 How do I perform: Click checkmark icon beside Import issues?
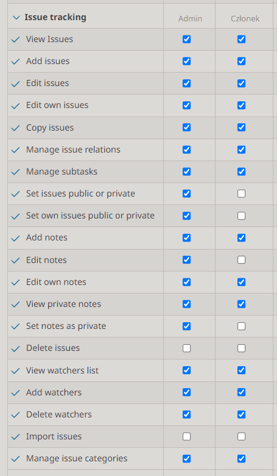(x=15, y=437)
